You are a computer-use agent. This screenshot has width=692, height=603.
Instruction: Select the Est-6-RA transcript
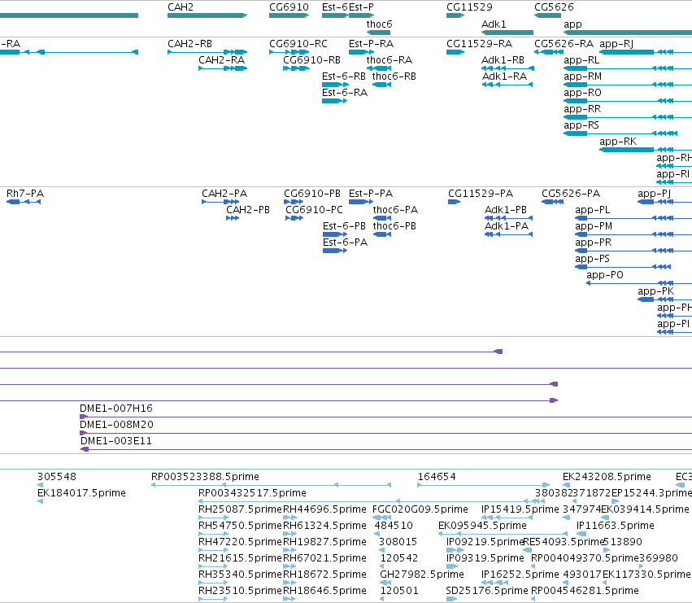tap(334, 101)
